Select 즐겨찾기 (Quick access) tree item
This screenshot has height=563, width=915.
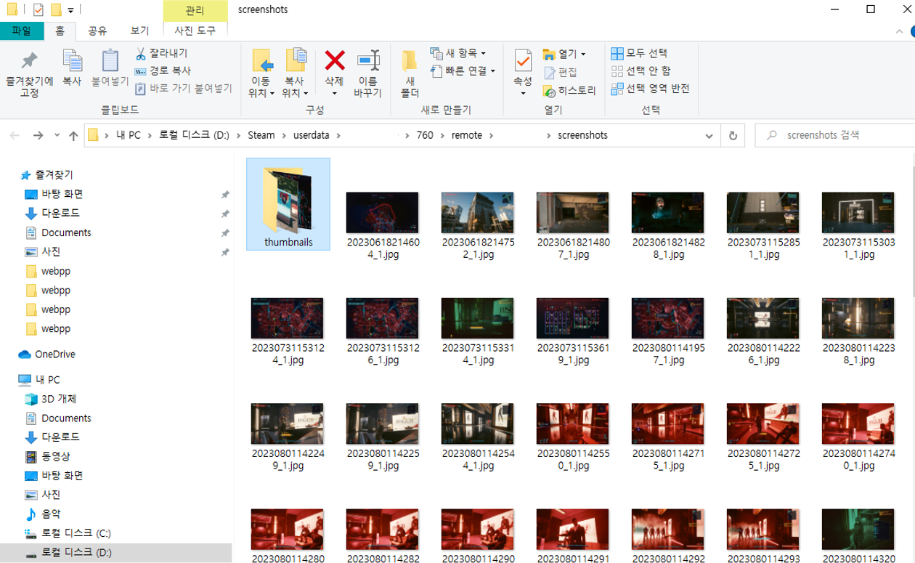coord(47,175)
